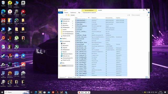The height and width of the screenshot is (94, 168).
Task: Open Discord desktop shortcut
Action: (17, 56)
